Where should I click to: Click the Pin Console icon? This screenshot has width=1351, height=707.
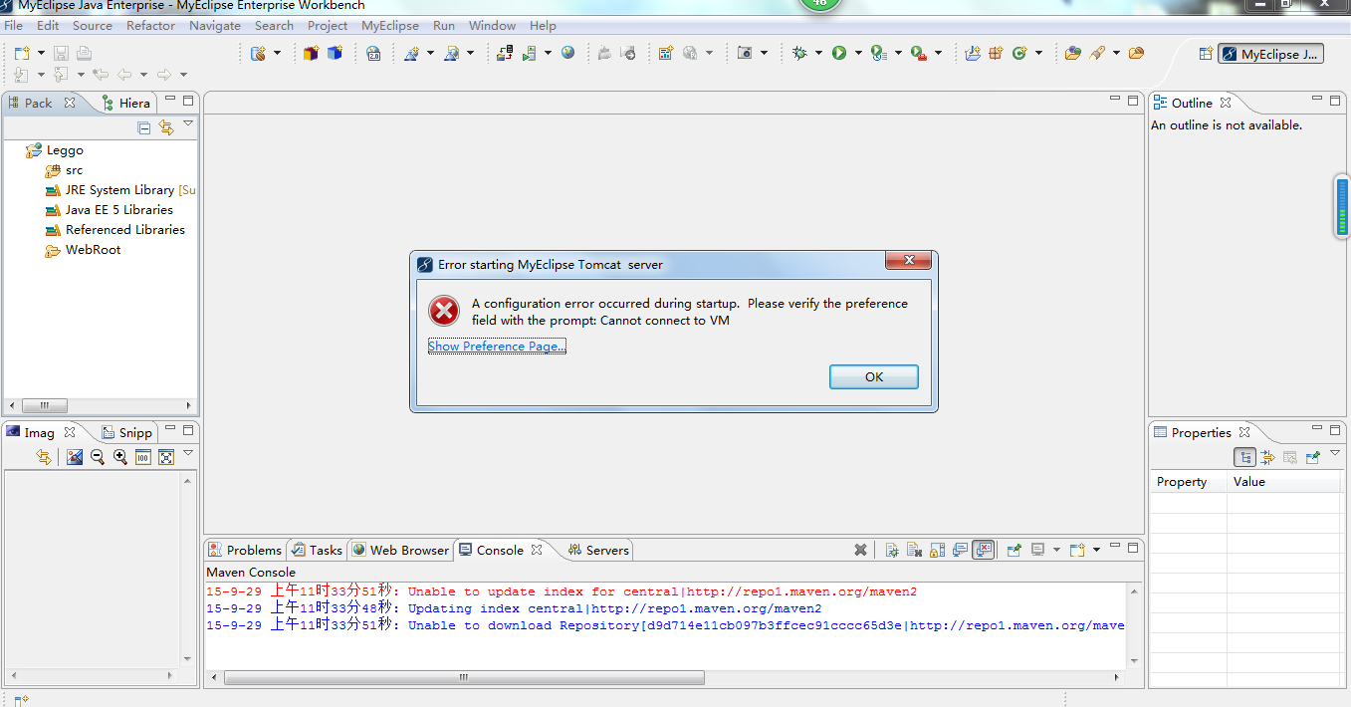pyautogui.click(x=1013, y=550)
